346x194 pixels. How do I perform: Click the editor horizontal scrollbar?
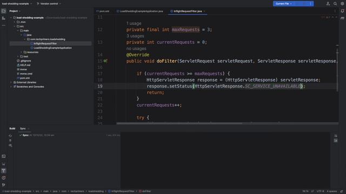[x=179, y=123]
